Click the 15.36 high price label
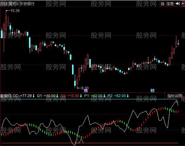 pyautogui.click(x=15, y=11)
